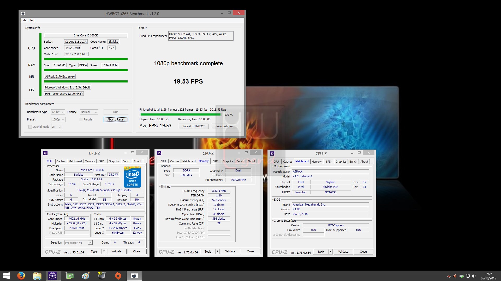501x281 pixels.
Task: Click the DRAM Frequency 1333.1 MHz value
Action: [219, 191]
